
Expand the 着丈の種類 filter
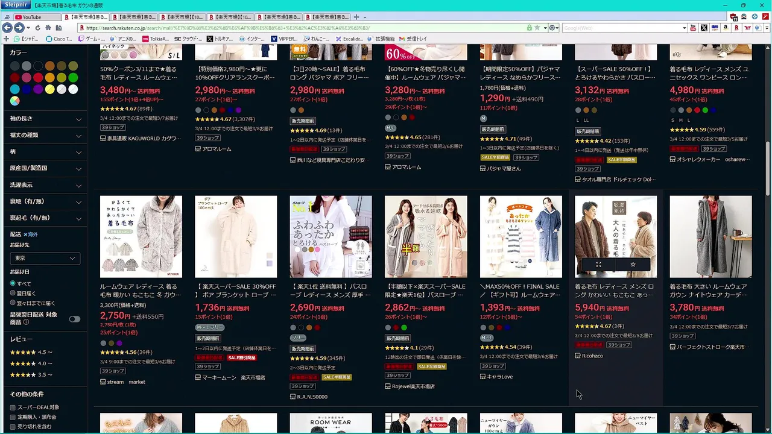tap(45, 136)
